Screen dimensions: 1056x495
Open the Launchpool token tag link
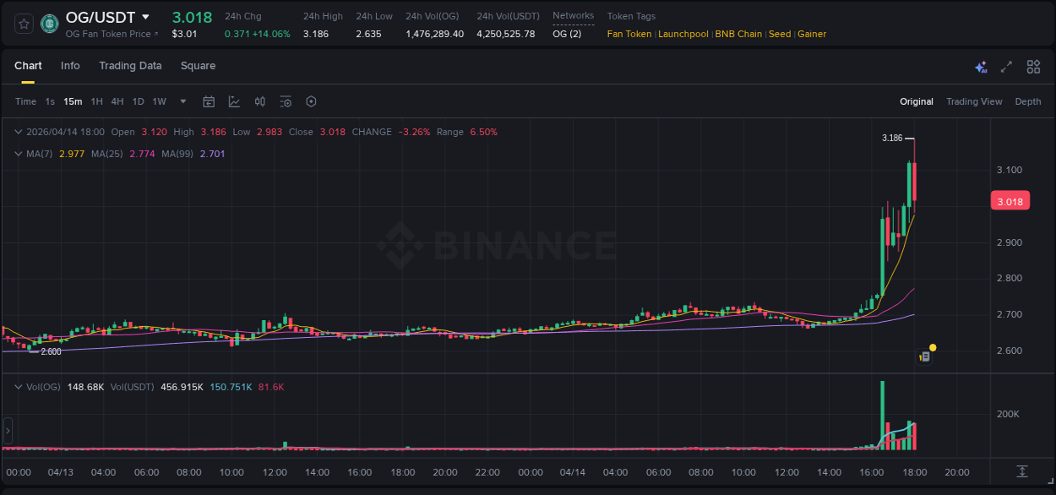tap(683, 34)
